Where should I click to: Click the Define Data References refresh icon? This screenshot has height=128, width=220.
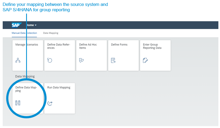click(x=50, y=60)
